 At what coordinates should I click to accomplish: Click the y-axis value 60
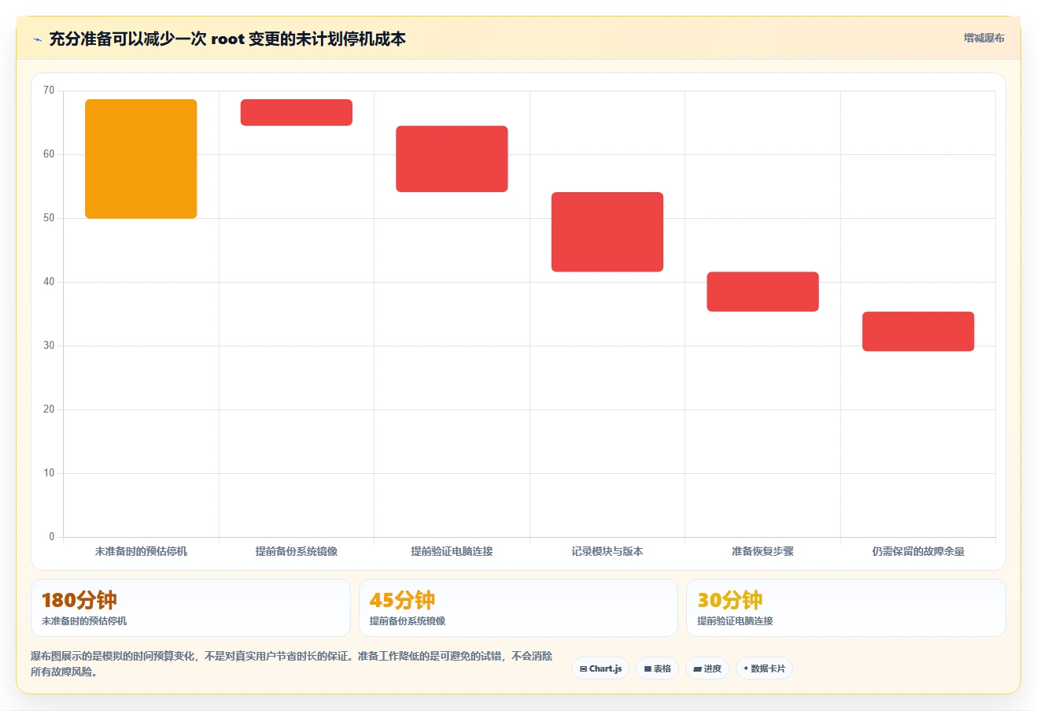click(x=49, y=154)
